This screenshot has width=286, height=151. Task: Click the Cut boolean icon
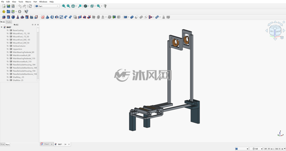(x=136, y=17)
